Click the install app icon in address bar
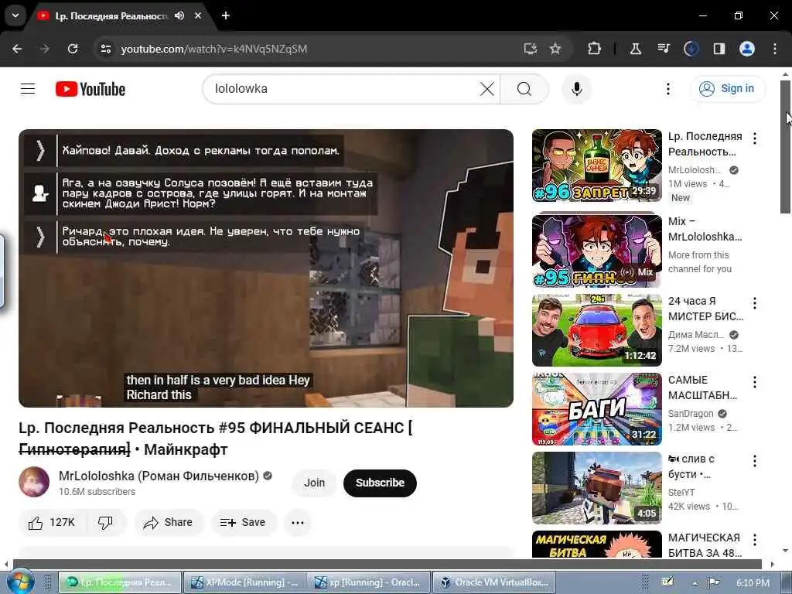This screenshot has height=594, width=792. pyautogui.click(x=530, y=49)
